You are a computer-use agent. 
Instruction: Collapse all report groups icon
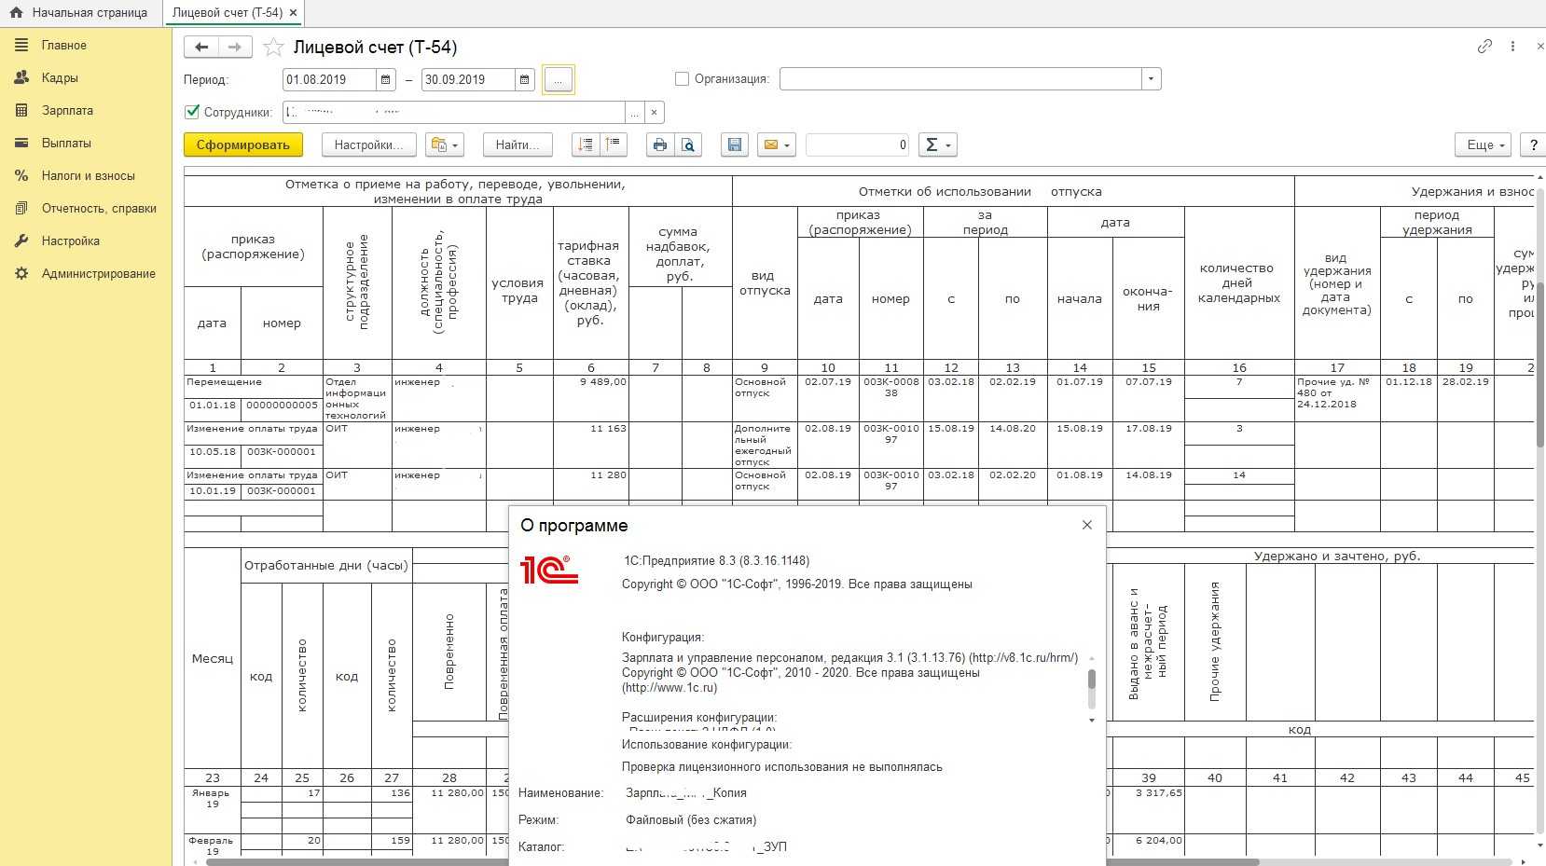click(614, 144)
